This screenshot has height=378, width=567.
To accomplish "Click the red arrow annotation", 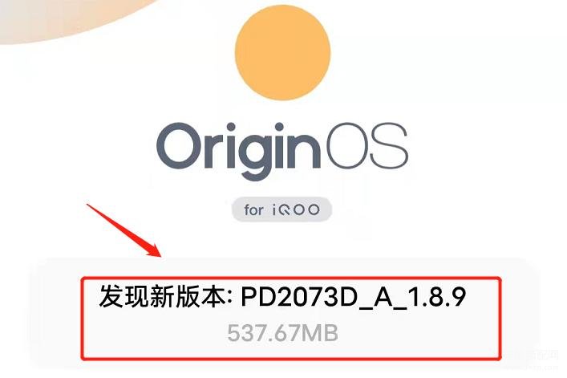I will (x=124, y=230).
